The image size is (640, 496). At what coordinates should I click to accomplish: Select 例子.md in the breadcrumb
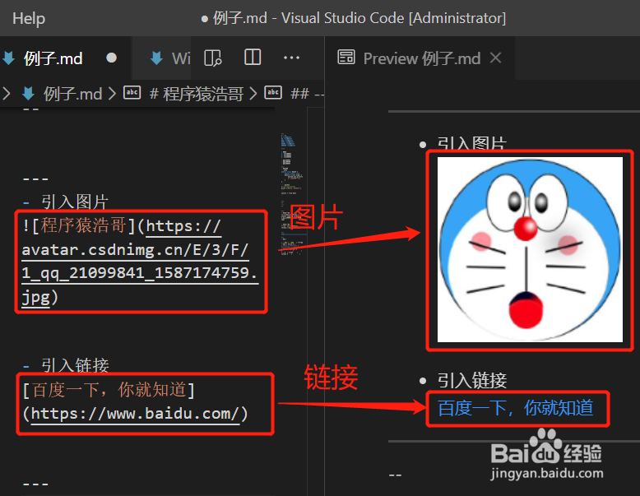73,94
